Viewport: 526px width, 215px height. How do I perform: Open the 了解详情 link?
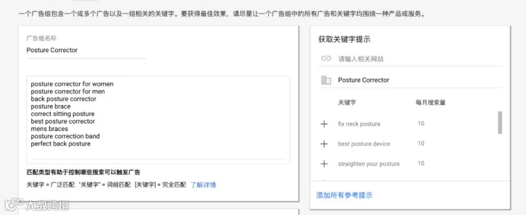click(203, 185)
